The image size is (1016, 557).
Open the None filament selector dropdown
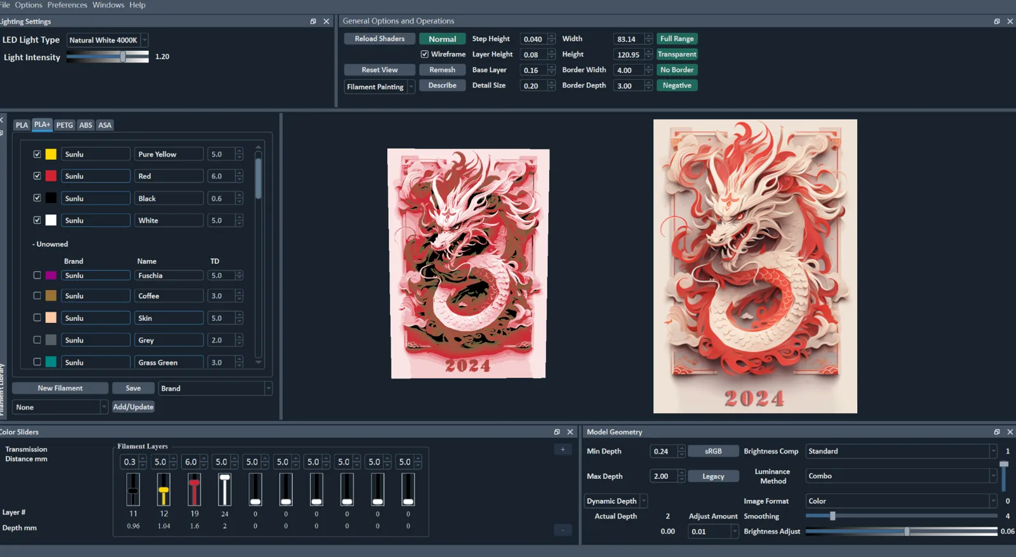point(60,407)
